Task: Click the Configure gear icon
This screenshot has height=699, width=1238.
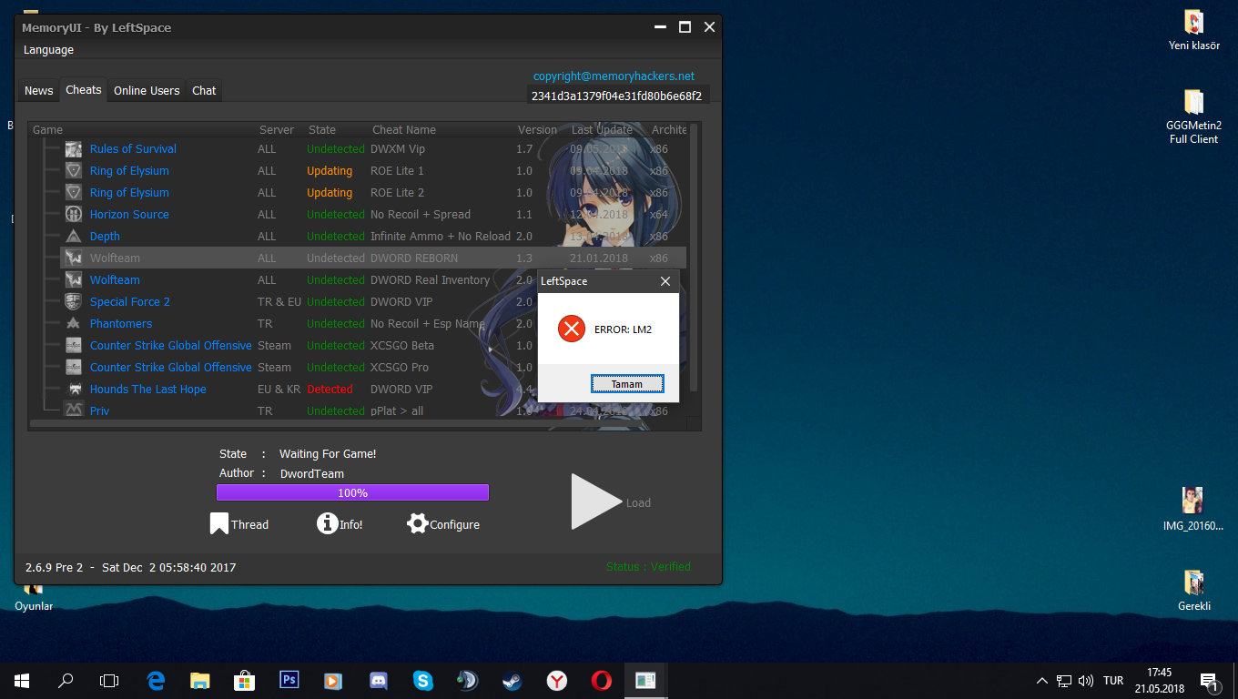Action: [x=418, y=523]
